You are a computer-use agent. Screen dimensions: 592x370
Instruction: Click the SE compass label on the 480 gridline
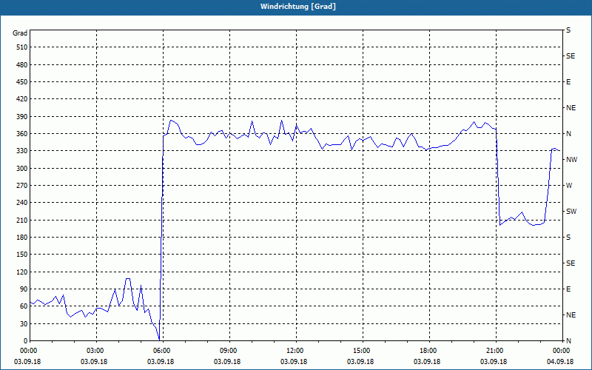pos(571,56)
